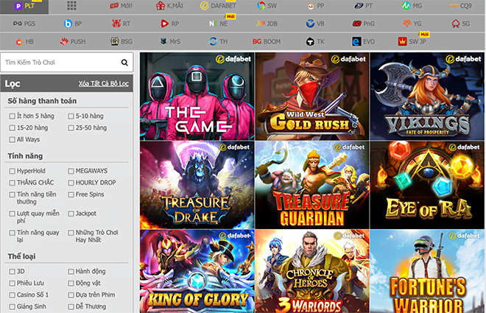This screenshot has height=313, width=486.
Task: Open the grid all-providers icon
Action: (x=71, y=6)
